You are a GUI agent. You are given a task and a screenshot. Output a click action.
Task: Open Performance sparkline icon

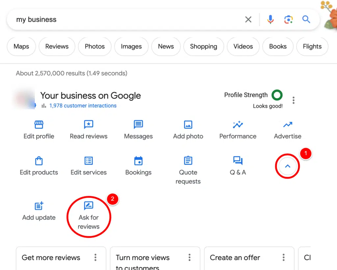click(238, 124)
